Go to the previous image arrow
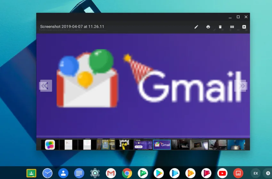Viewport: 272px width, 179px height. click(46, 86)
